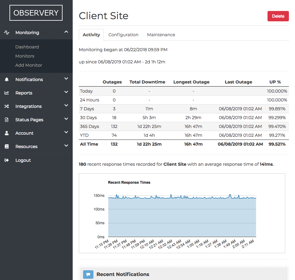The height and width of the screenshot is (280, 295).
Task: Collapse the Monitoring menu chevron
Action: pos(66,32)
